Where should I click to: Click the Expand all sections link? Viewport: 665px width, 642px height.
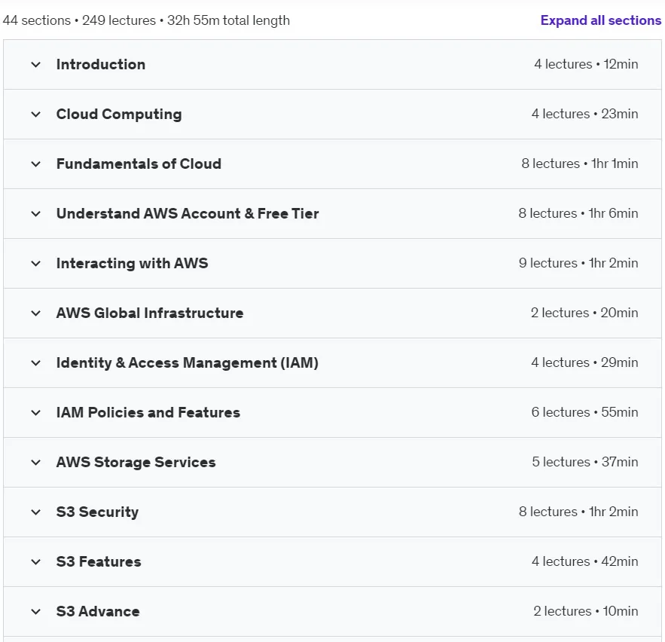600,20
